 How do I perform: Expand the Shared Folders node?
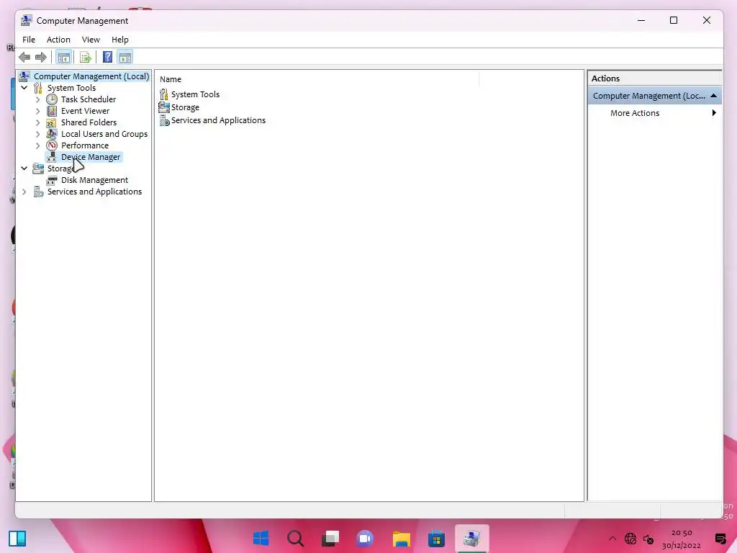point(38,122)
